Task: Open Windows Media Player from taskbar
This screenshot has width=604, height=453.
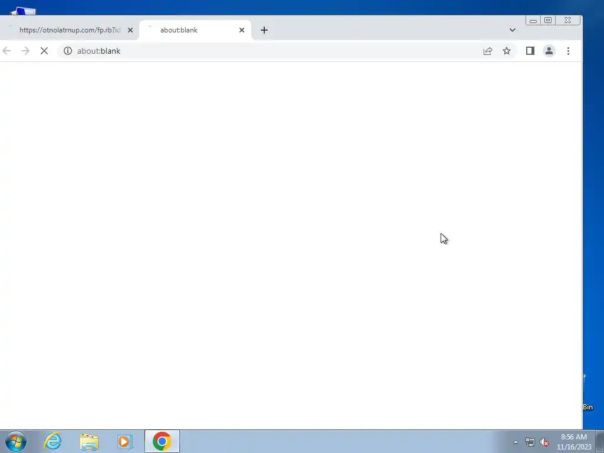Action: coord(125,441)
